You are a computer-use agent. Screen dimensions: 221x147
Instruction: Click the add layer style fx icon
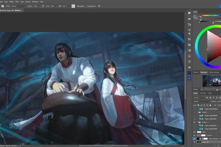tap(219, 145)
